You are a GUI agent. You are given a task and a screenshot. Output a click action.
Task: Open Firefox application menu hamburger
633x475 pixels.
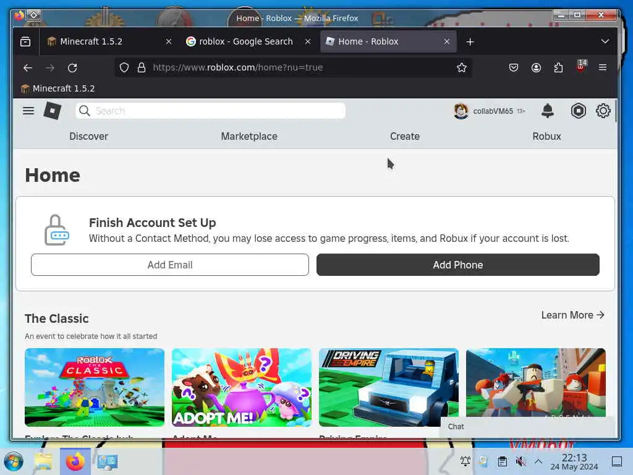point(603,67)
